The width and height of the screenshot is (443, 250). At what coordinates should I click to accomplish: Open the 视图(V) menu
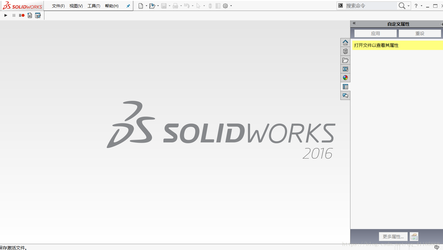coord(76,6)
